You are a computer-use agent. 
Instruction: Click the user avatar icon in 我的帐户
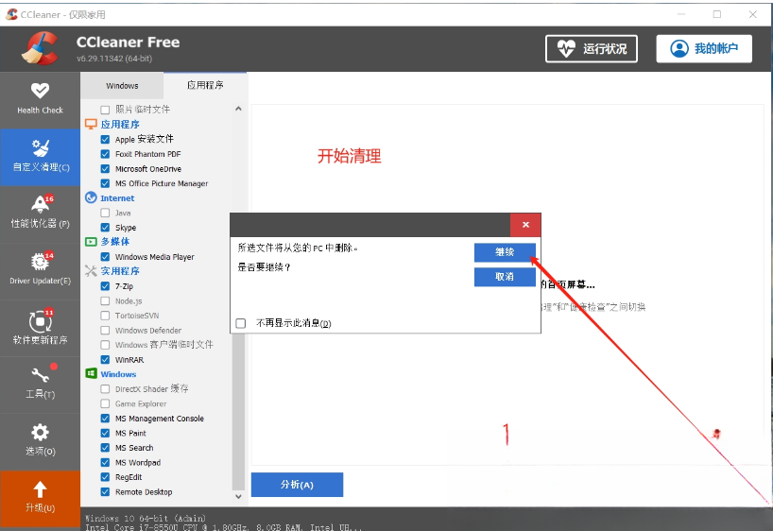tap(679, 48)
